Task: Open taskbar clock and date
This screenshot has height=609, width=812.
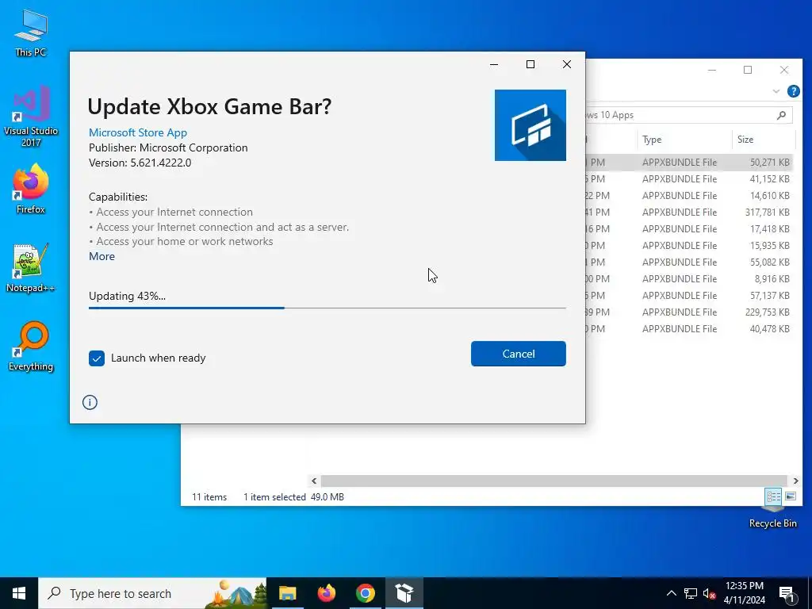Action: point(744,593)
